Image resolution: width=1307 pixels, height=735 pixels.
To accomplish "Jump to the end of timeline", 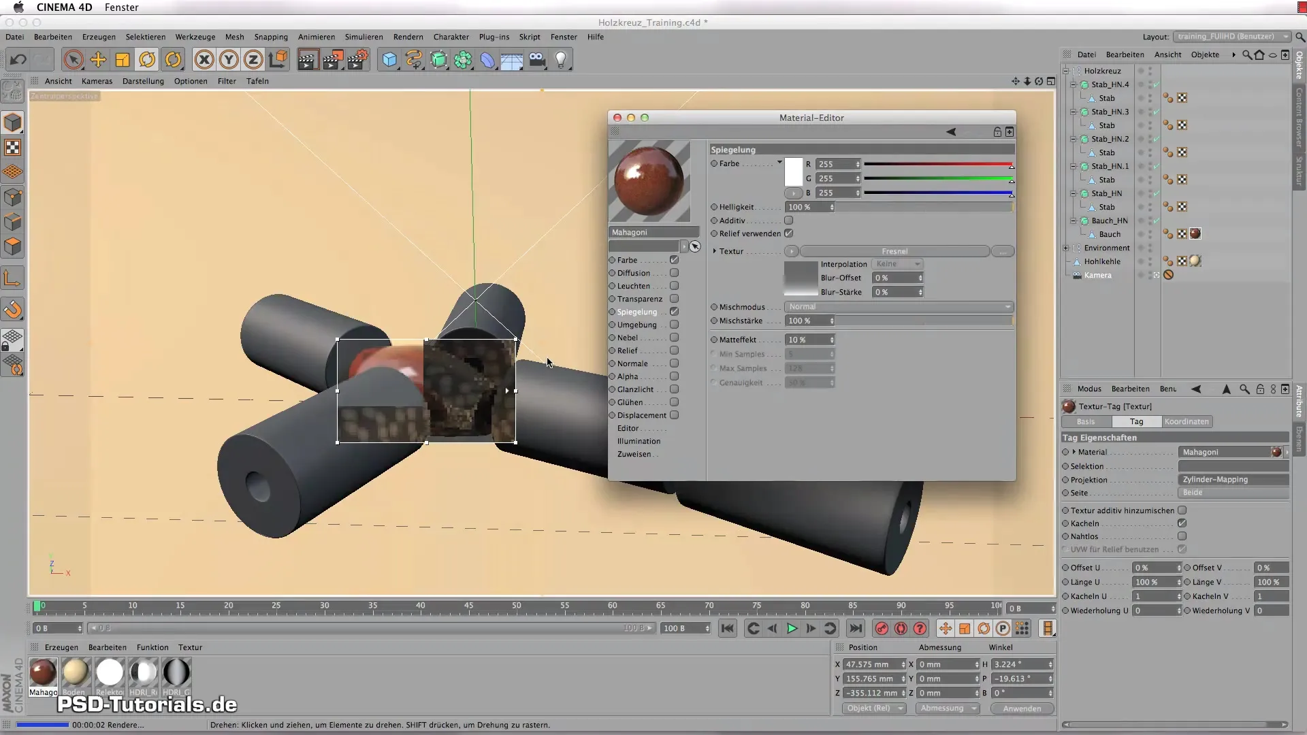I will [x=856, y=629].
